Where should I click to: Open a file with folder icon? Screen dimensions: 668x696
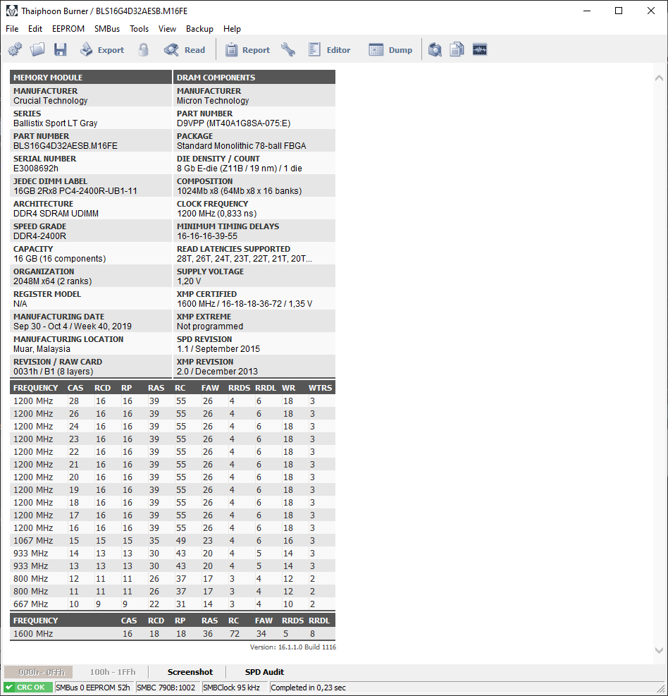38,49
